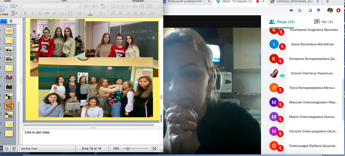The width and height of the screenshot is (345, 156).
Task: Click the Clear Formatting eraser icon
Action: [x=103, y=6]
